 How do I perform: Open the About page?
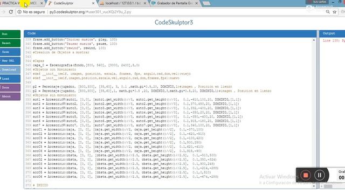click(10, 96)
